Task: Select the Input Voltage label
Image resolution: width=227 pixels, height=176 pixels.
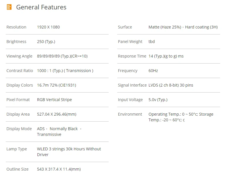Action: coord(130,100)
